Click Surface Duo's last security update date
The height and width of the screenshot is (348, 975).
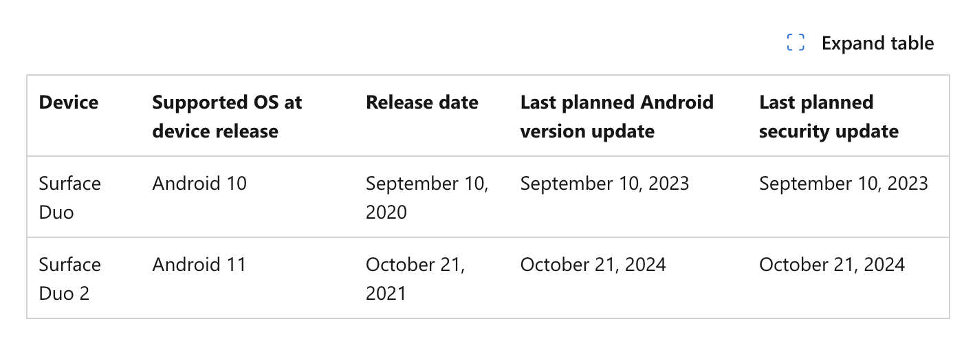pos(844,184)
